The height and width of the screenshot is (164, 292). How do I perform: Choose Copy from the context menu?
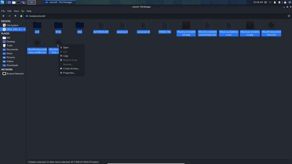(71, 56)
